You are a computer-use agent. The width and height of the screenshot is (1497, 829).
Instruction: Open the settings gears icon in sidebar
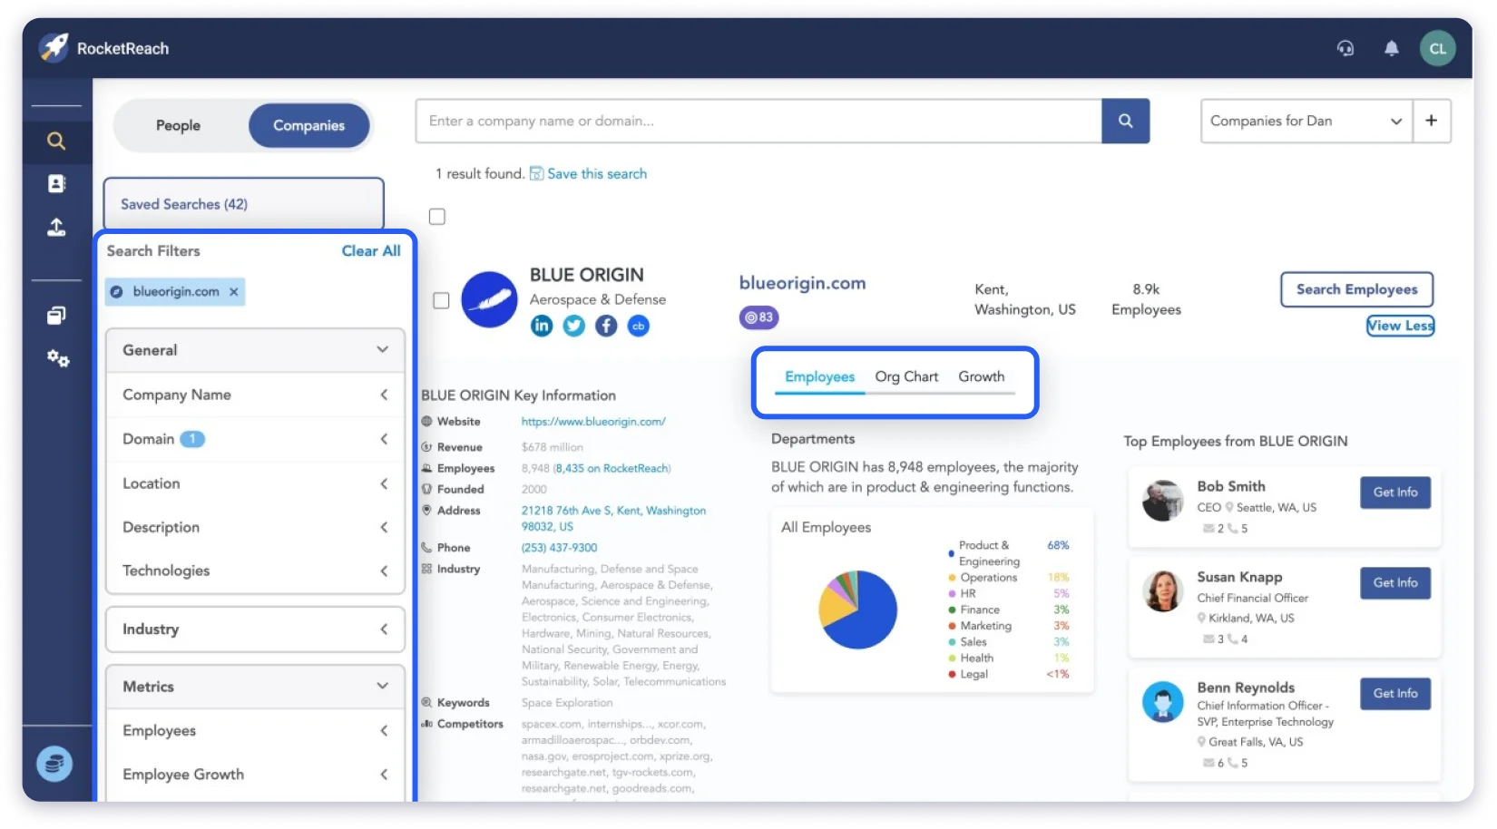tap(57, 358)
